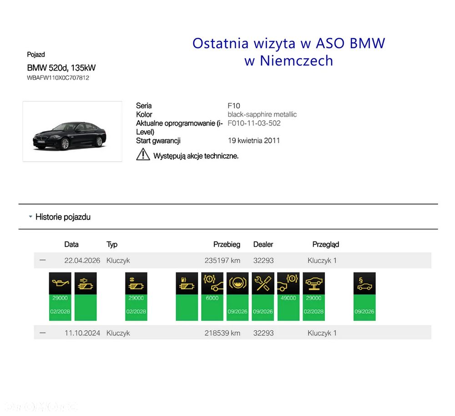Image resolution: width=455 pixels, height=416 pixels.
Task: Click the F010-11-03-502 software level value
Action: tap(254, 123)
